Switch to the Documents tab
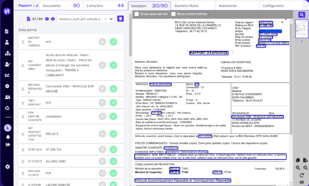Screen dimensions: 309x186 click(x=61, y=6)
